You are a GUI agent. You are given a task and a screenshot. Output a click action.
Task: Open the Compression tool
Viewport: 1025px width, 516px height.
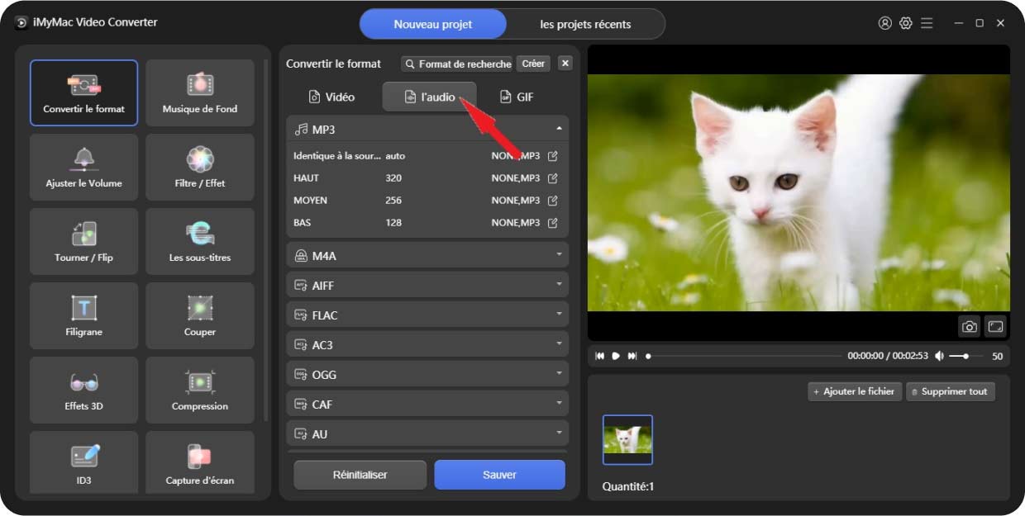(x=200, y=390)
